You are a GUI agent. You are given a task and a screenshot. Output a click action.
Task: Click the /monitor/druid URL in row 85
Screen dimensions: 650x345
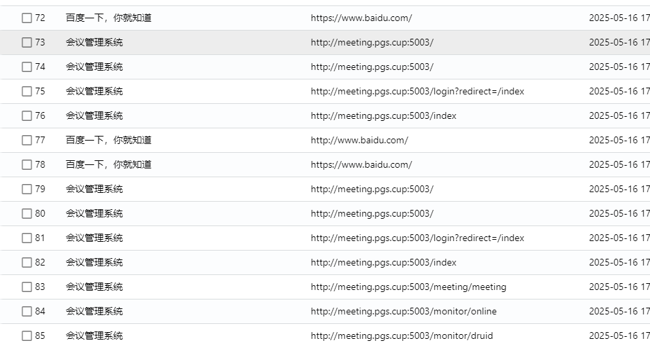tap(402, 335)
